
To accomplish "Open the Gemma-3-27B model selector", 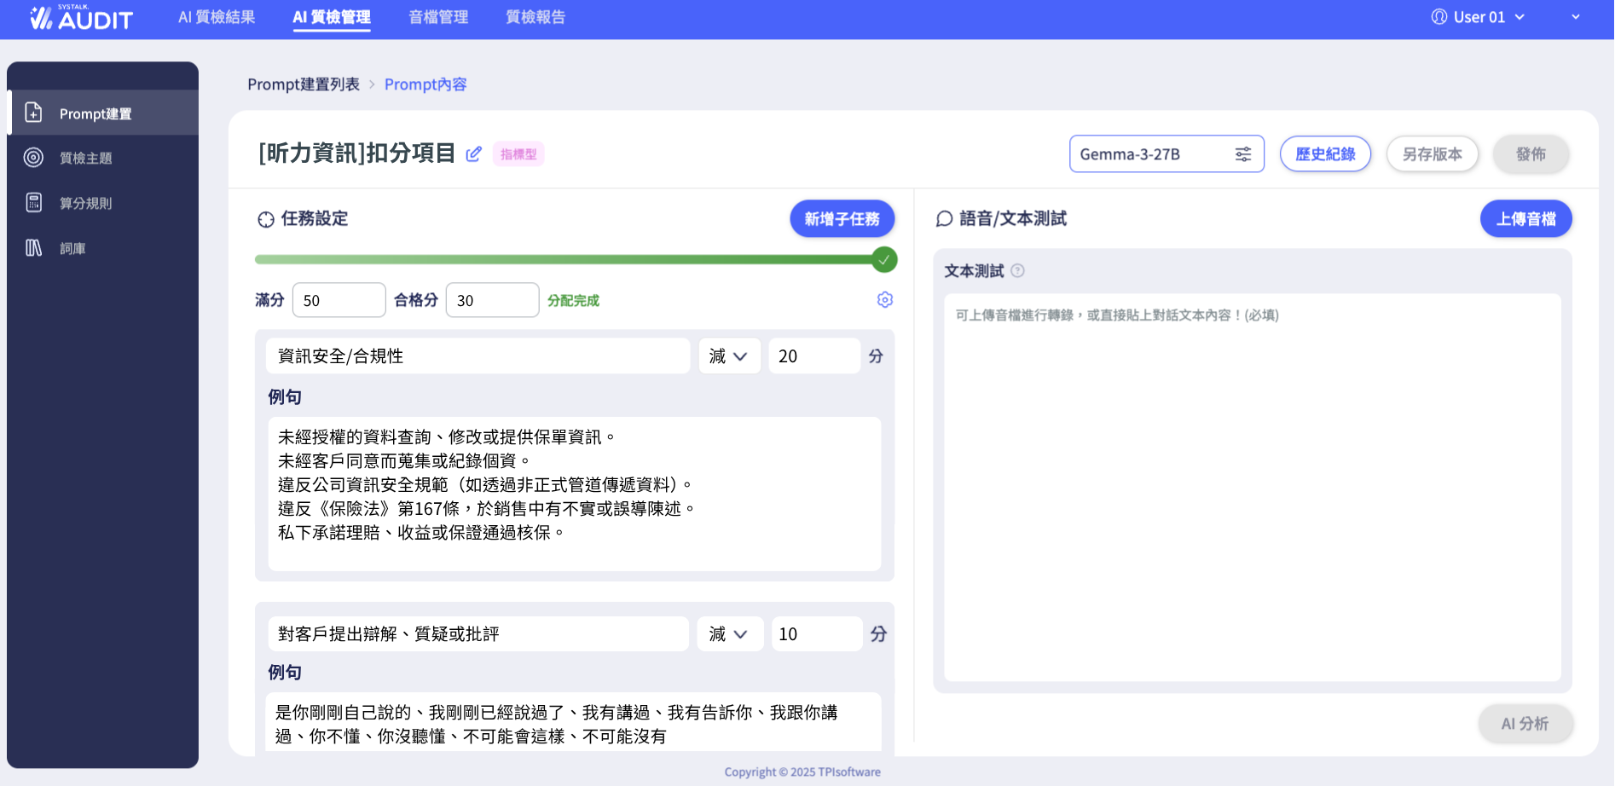I will pyautogui.click(x=1151, y=154).
